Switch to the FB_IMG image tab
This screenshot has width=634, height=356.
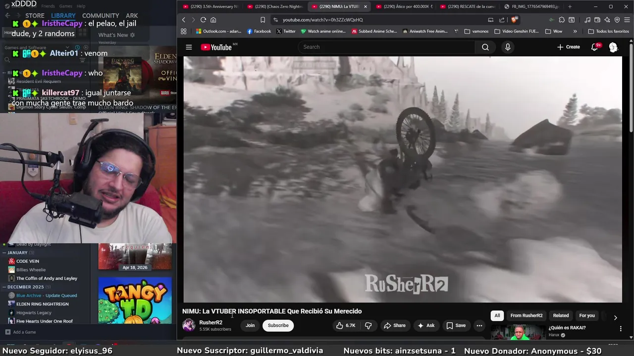531,6
